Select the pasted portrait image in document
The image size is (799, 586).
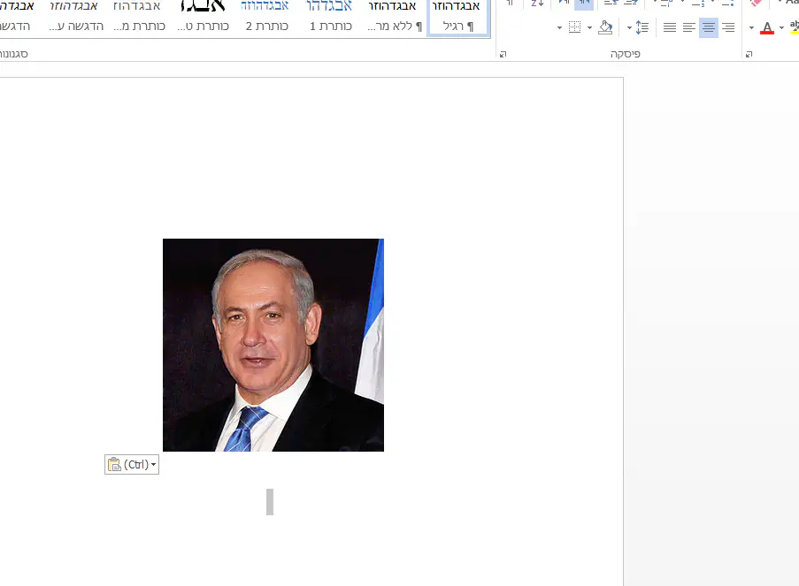tap(273, 345)
